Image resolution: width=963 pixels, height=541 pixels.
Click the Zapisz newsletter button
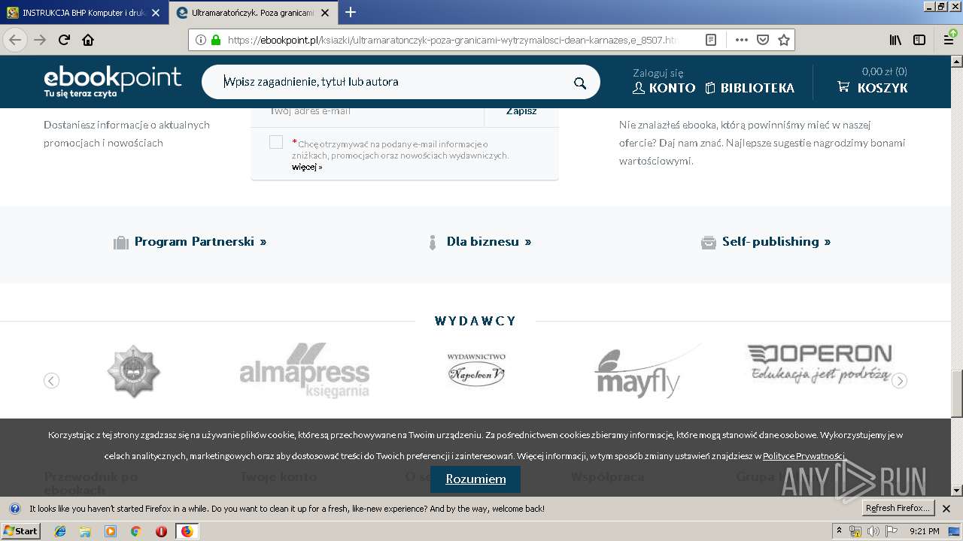pos(521,111)
